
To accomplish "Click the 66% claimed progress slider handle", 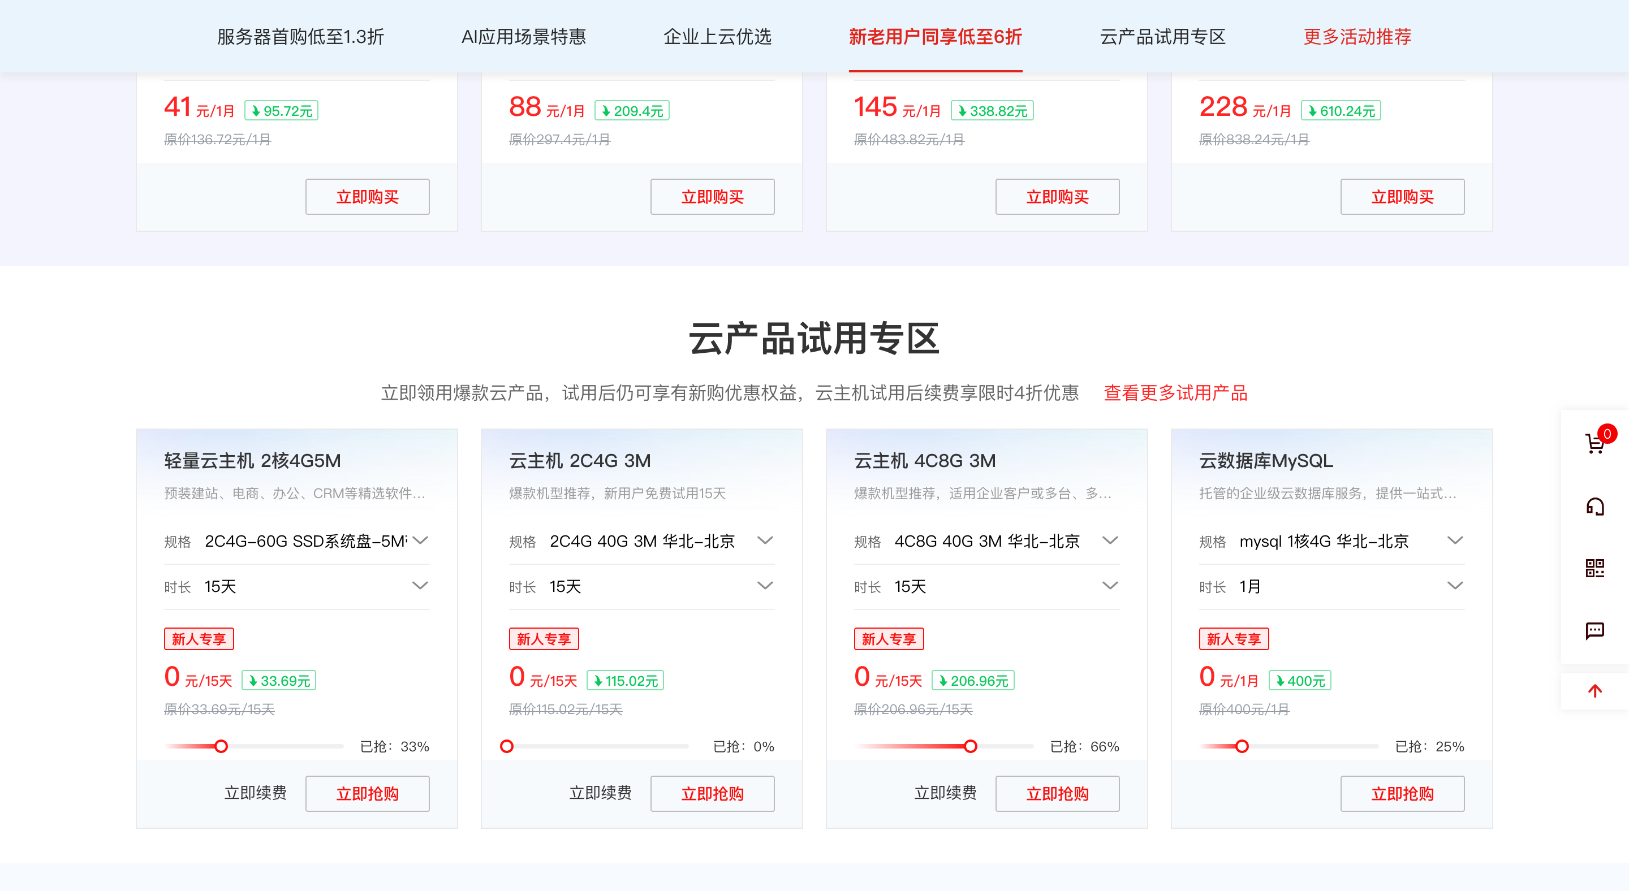I will (970, 746).
